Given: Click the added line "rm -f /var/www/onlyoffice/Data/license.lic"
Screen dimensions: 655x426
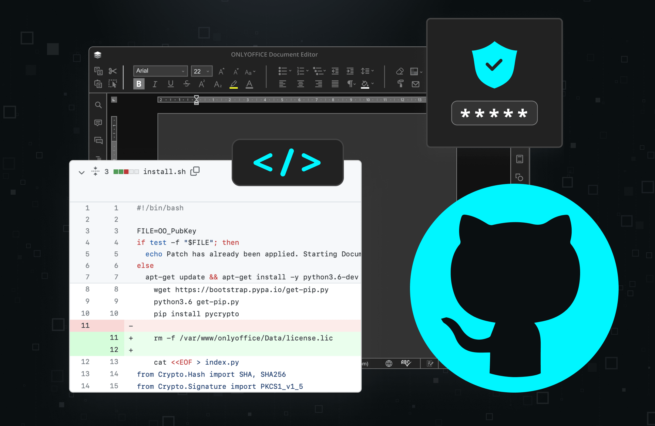Looking at the screenshot, I should 243,338.
